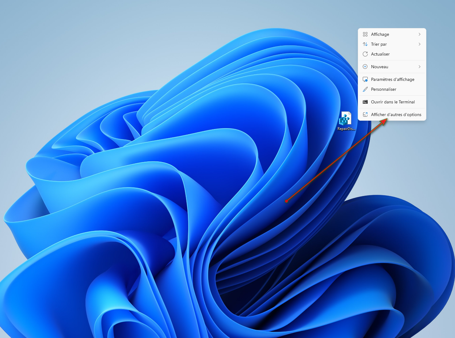Open the Paramètres d'affichage text entry
Screen dimensions: 455x338
click(x=393, y=79)
